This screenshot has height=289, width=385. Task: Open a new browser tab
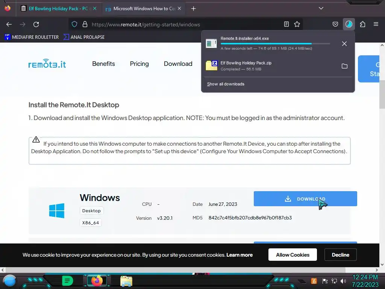pyautogui.click(x=194, y=9)
